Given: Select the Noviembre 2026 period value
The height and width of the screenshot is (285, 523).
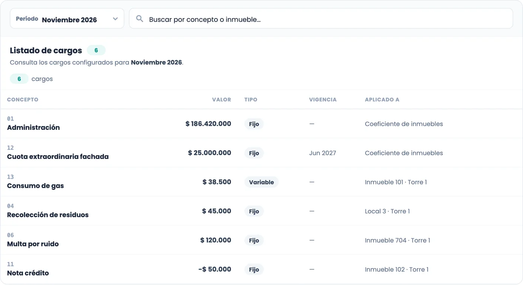Looking at the screenshot, I should (69, 20).
